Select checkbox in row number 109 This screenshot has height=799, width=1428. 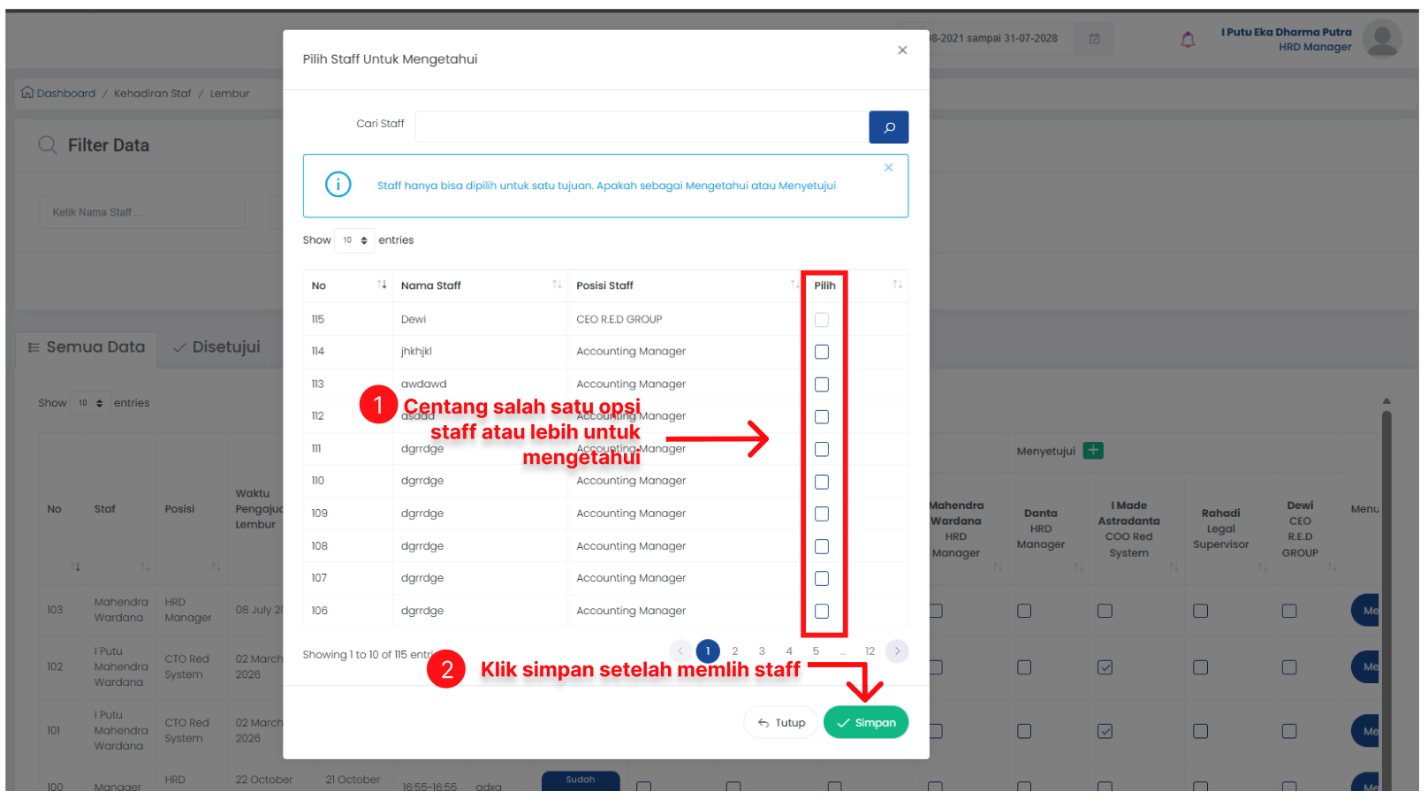point(822,514)
